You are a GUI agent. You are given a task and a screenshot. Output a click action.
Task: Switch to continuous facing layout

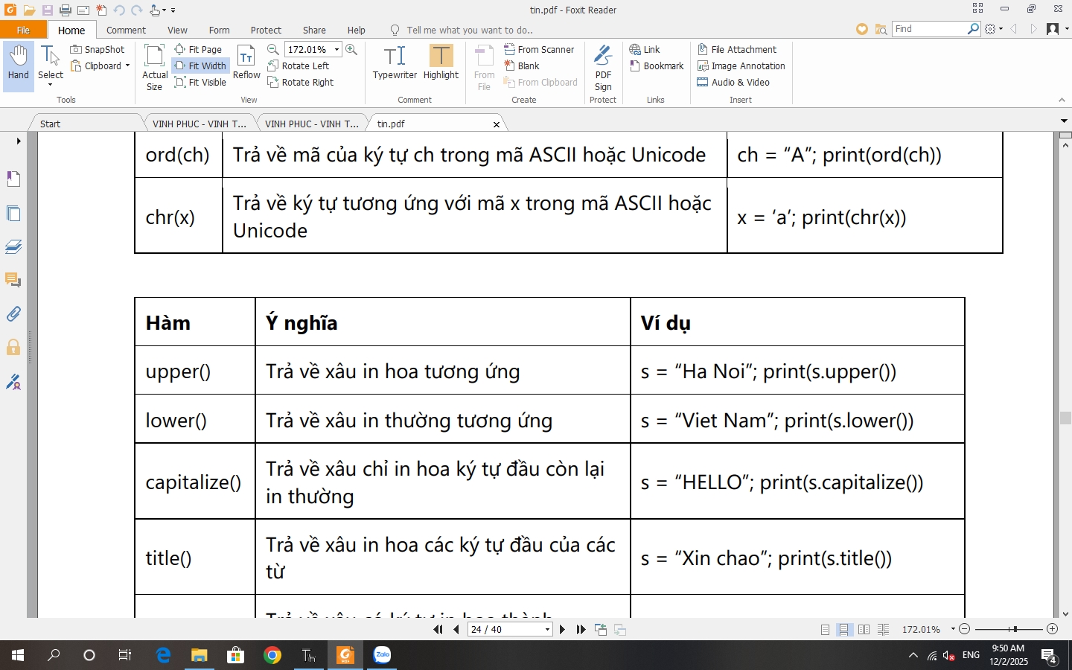click(x=884, y=630)
